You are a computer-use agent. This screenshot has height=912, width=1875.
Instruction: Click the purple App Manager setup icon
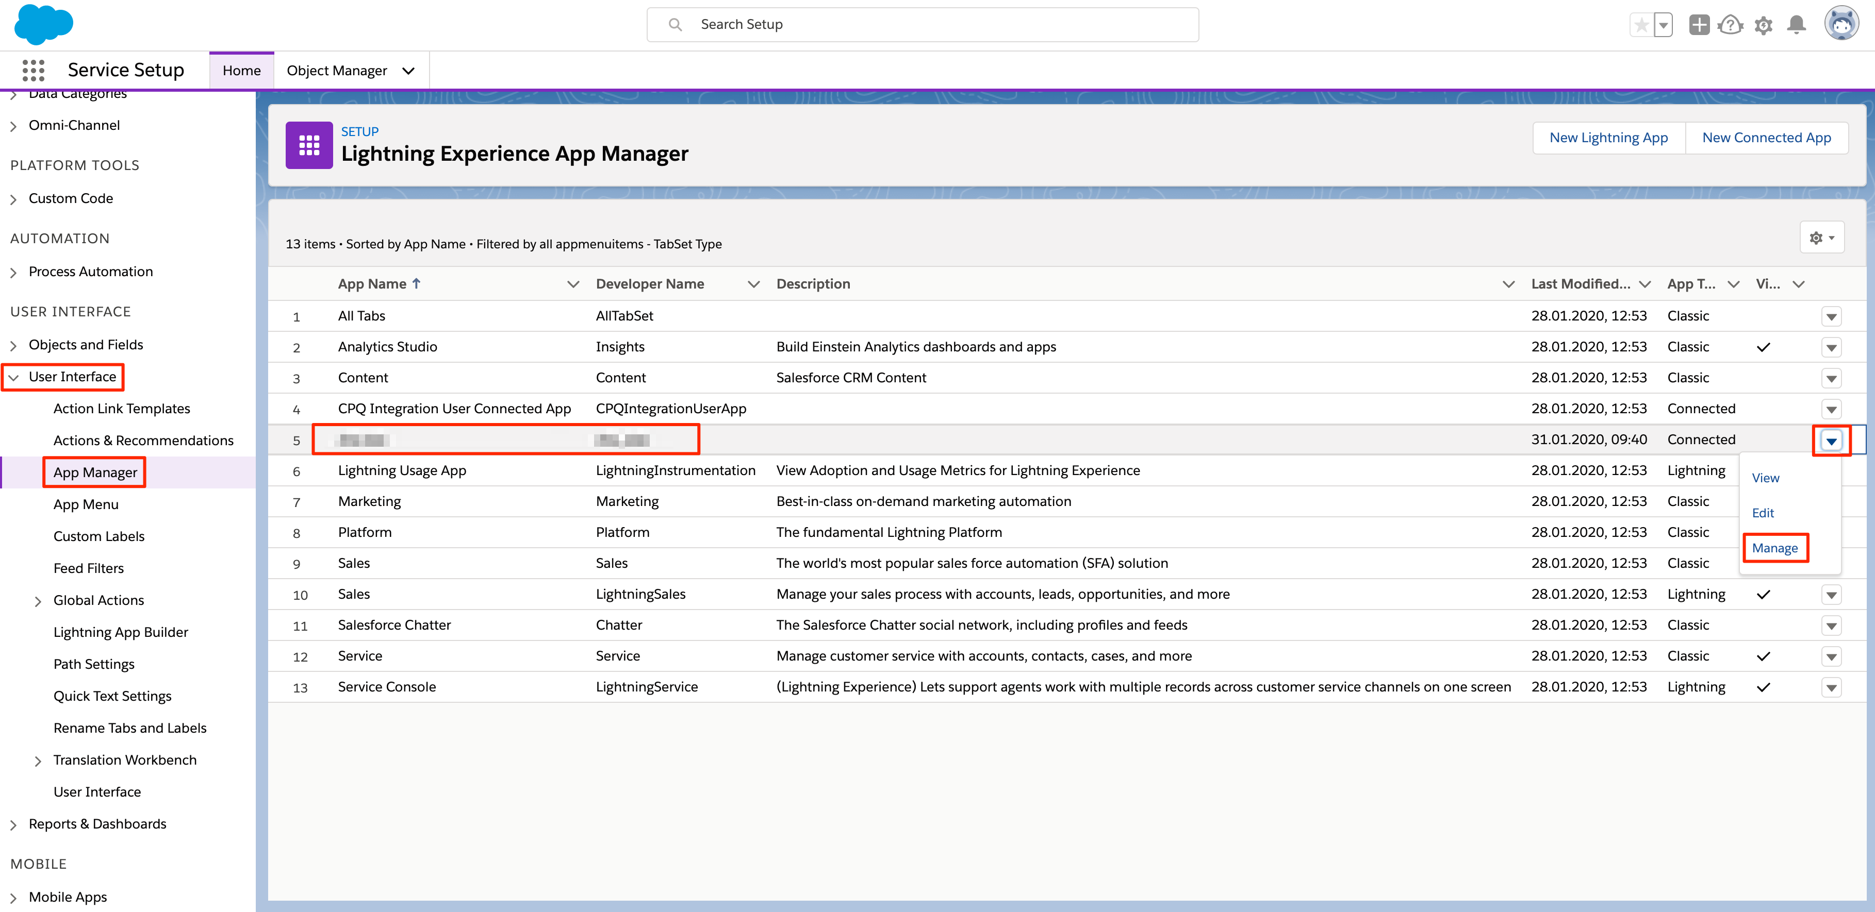[x=308, y=145]
